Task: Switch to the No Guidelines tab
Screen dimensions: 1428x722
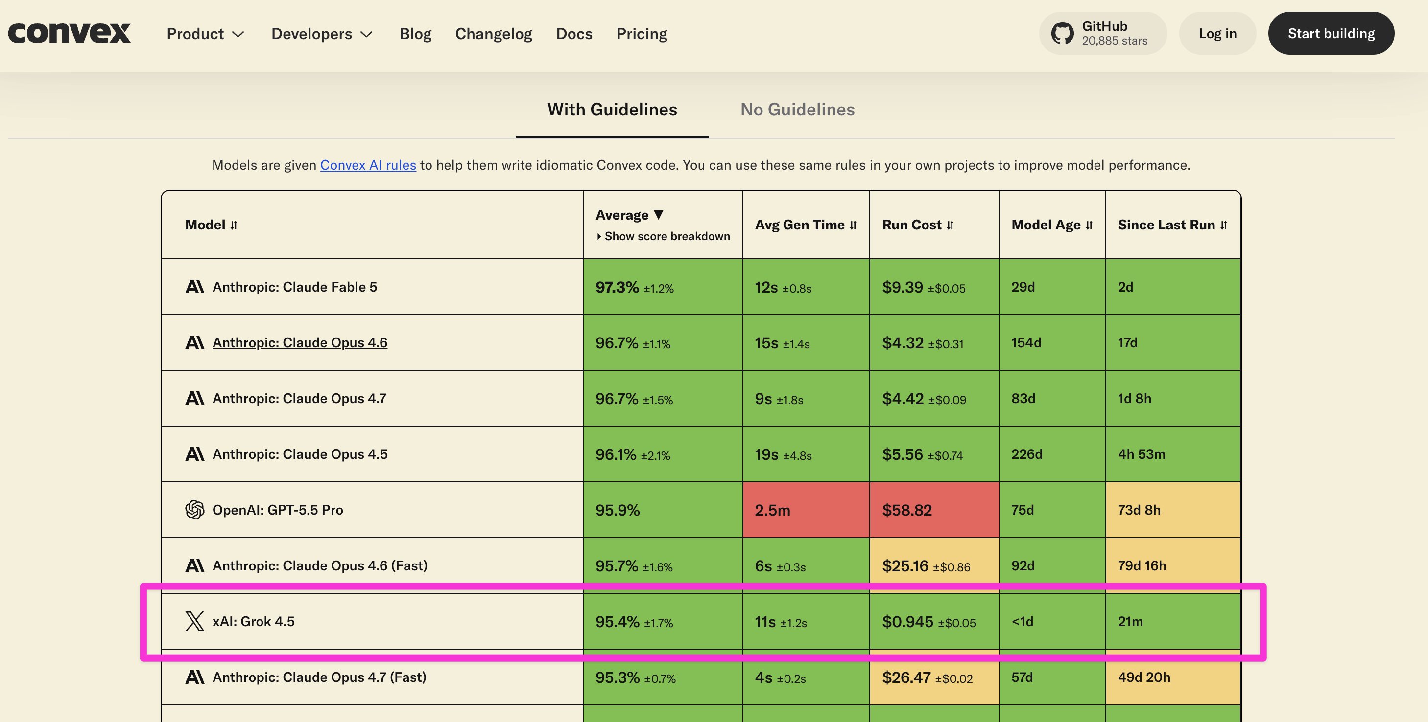Action: [x=798, y=110]
